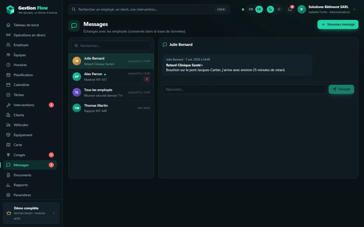Click the IF user avatar
Screen dimensions: 364x227
(302, 9)
